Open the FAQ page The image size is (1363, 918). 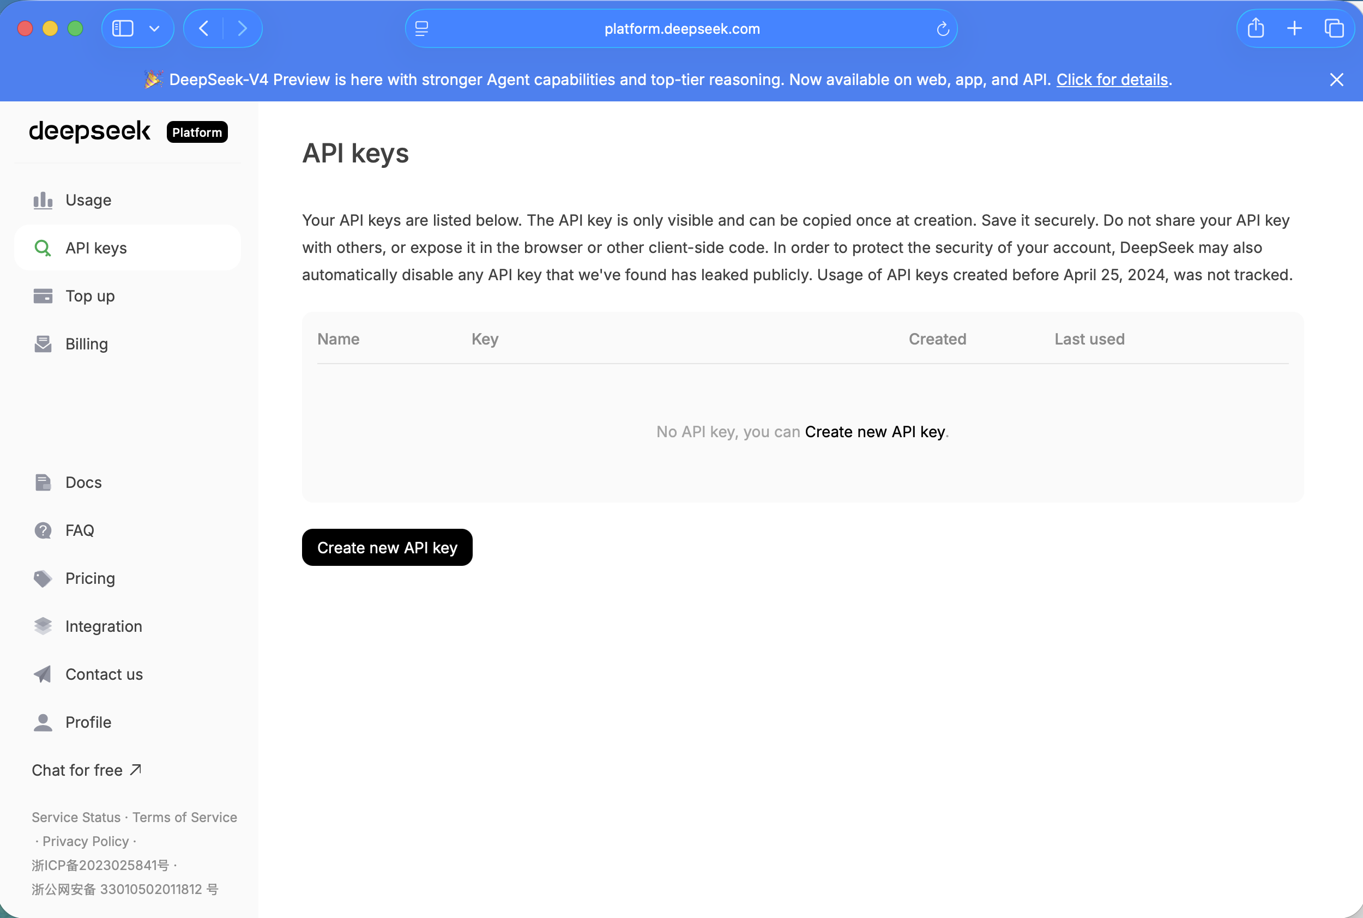(x=128, y=530)
